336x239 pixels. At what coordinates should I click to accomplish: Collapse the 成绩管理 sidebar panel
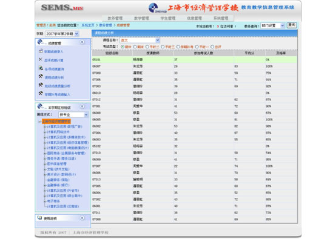coord(82,42)
